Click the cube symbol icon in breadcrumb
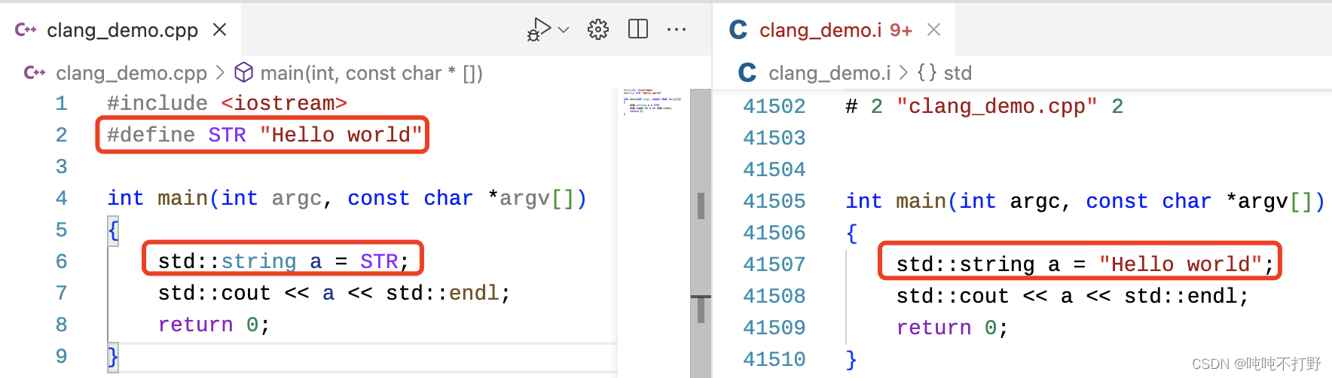Viewport: 1332px width, 378px height. (243, 72)
